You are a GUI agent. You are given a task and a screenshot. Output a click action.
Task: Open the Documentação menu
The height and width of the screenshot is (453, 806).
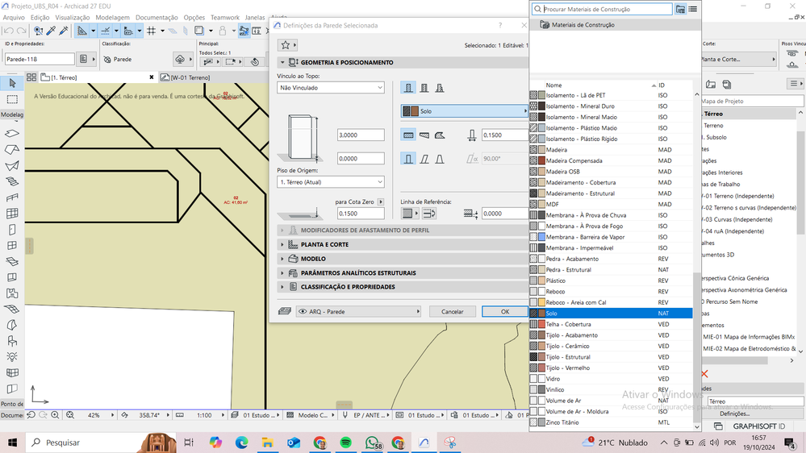tap(157, 18)
